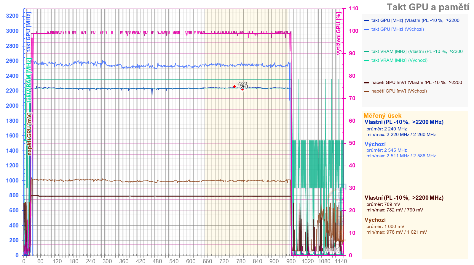Click the chart title 'Takt GPU a pamětí'
Viewport: 474px width, 265px height.
(428, 7)
